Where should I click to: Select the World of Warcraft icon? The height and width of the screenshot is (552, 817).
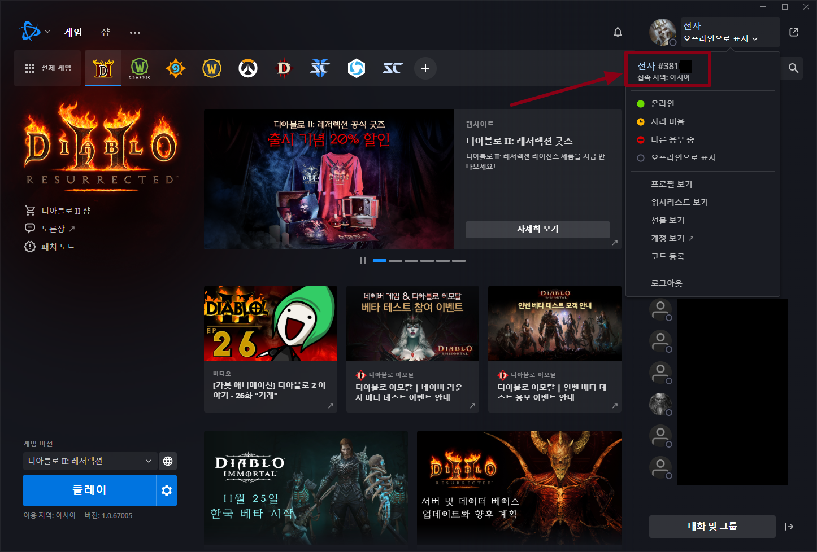212,68
